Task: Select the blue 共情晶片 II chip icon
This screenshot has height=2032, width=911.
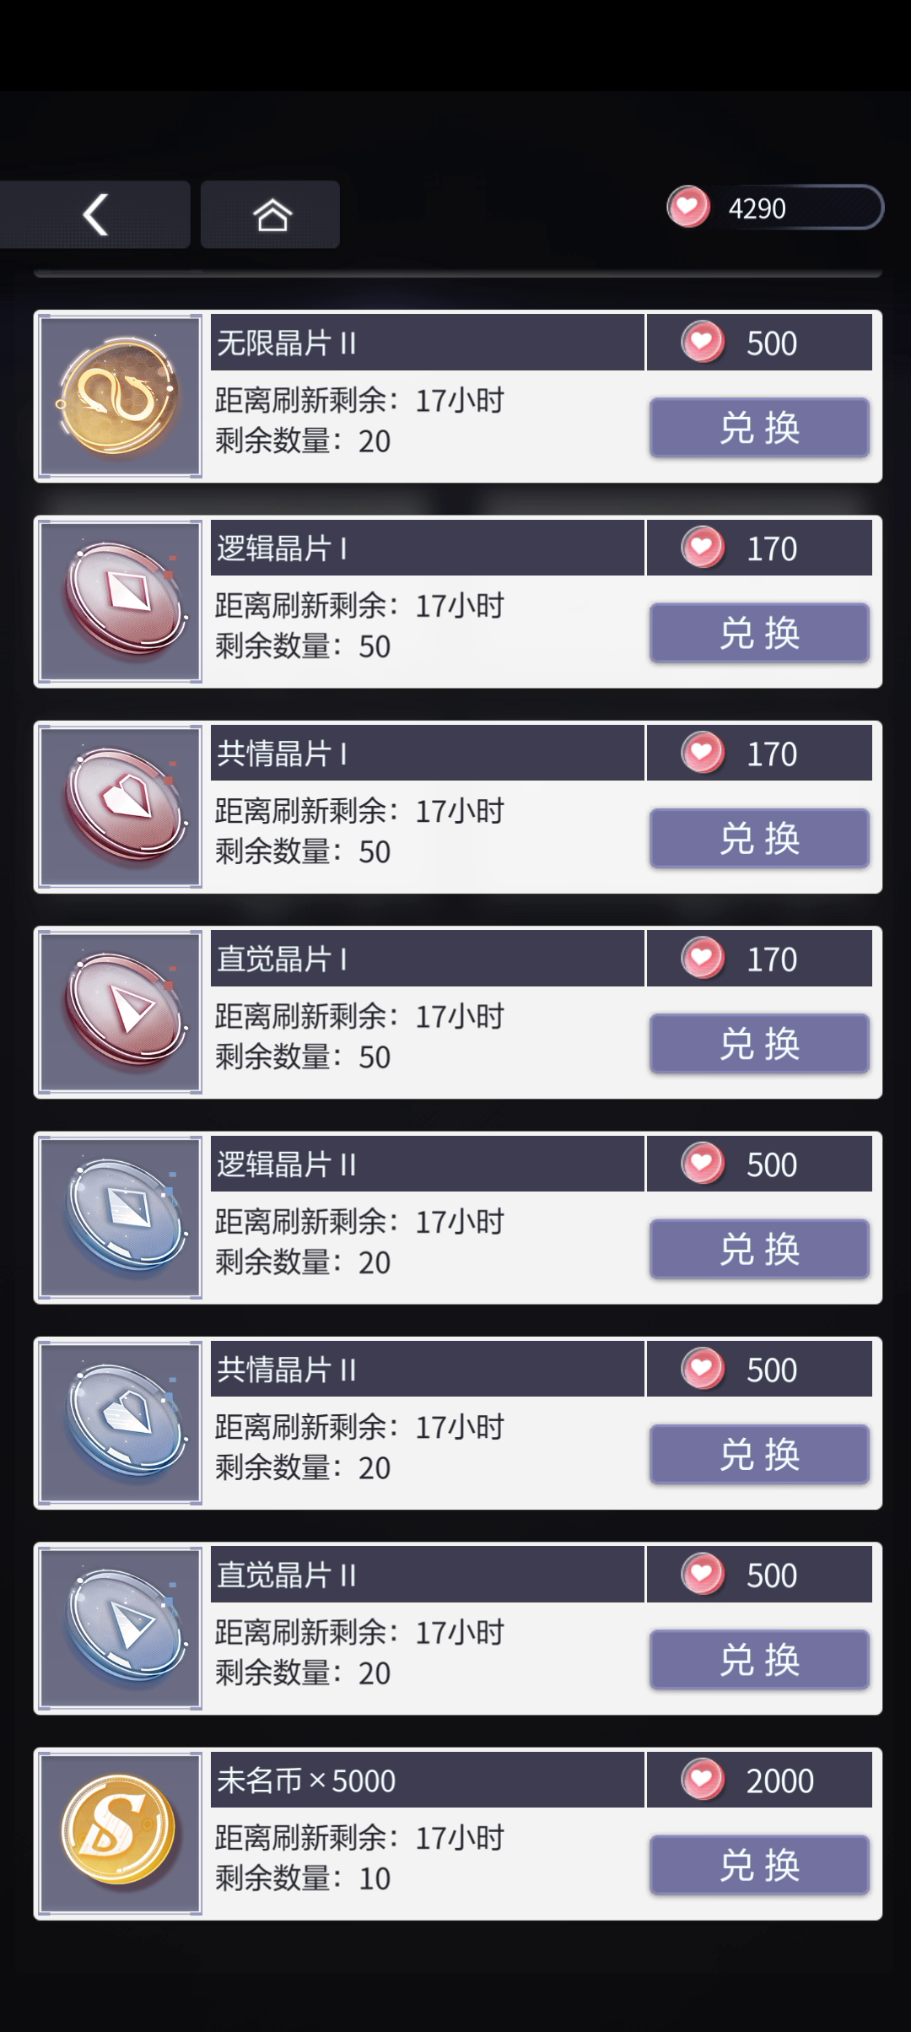Action: point(120,1423)
